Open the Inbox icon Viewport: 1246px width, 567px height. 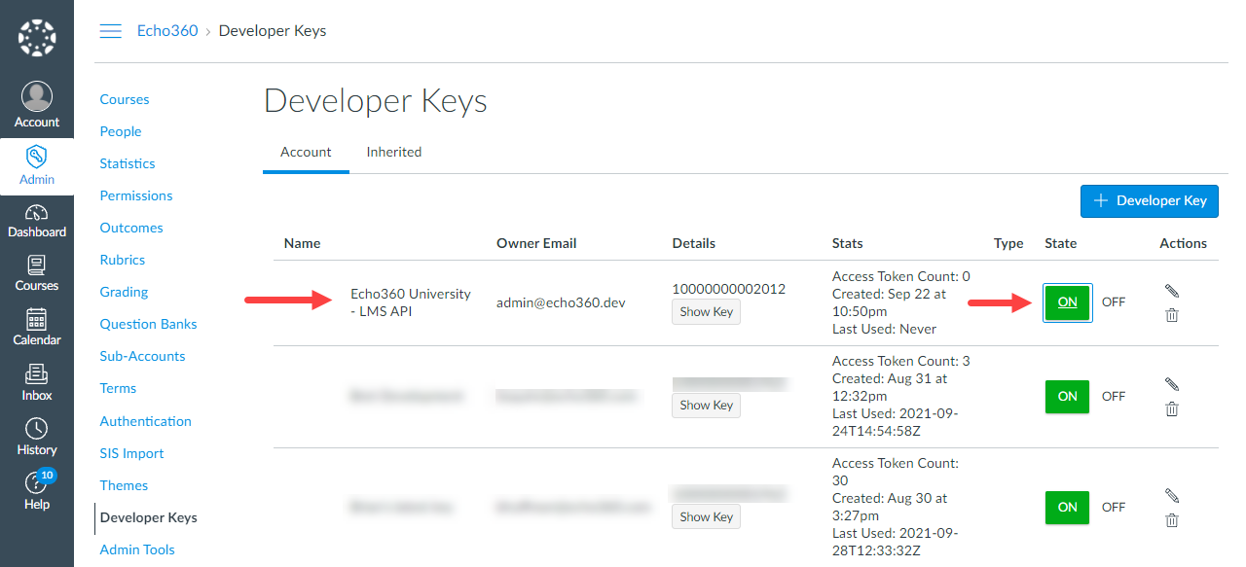37,382
